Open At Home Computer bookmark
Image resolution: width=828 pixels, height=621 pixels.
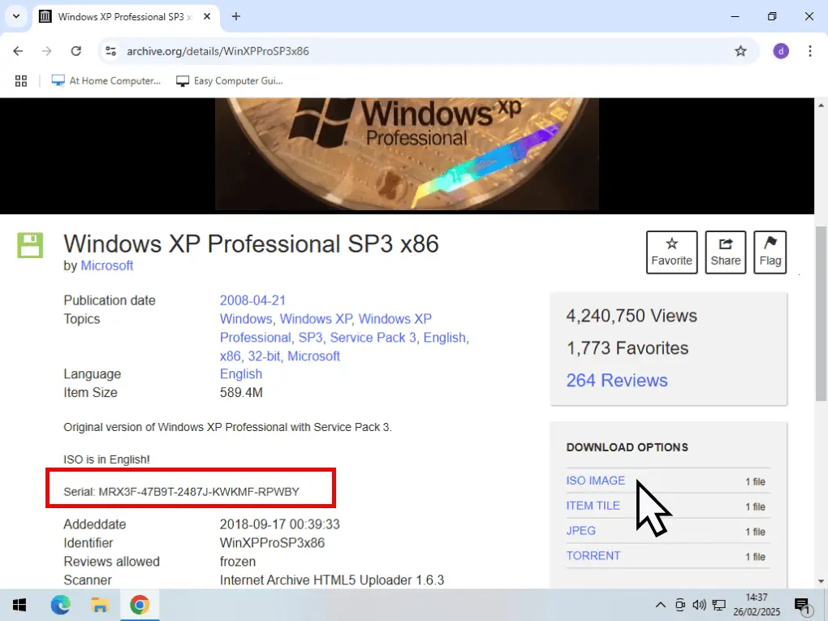(106, 81)
